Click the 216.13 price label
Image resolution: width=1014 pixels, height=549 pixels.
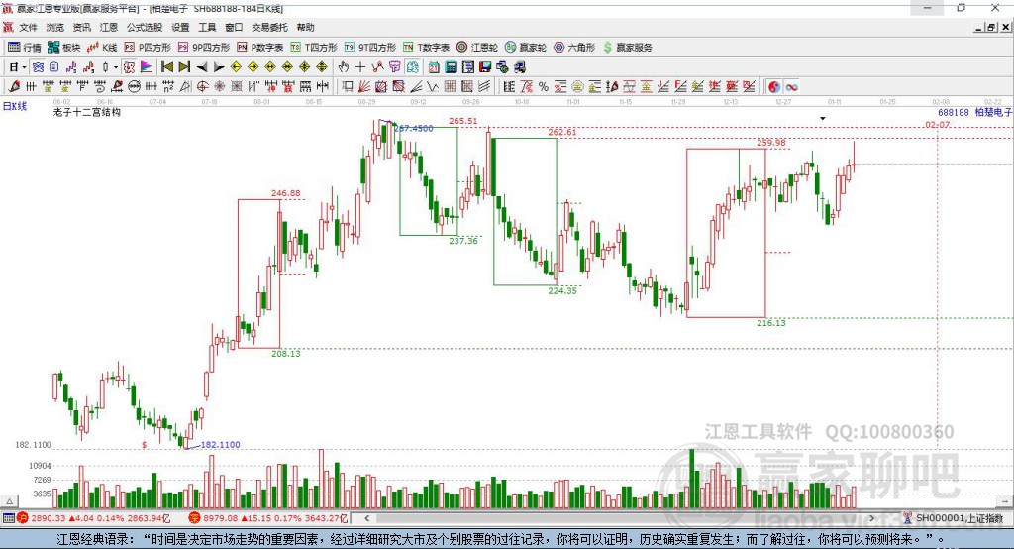(771, 322)
